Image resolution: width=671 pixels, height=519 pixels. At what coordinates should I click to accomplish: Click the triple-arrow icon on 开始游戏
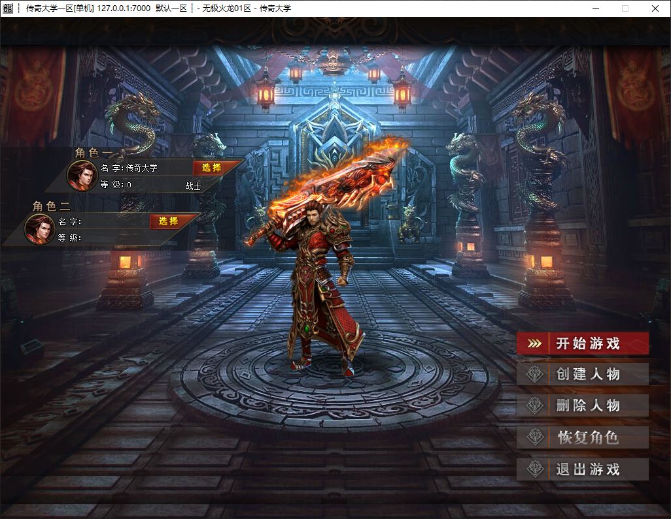(534, 343)
